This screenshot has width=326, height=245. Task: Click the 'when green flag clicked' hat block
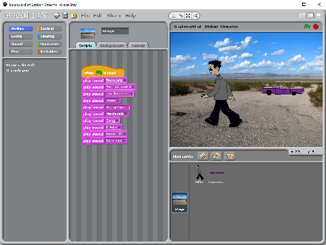click(103, 72)
